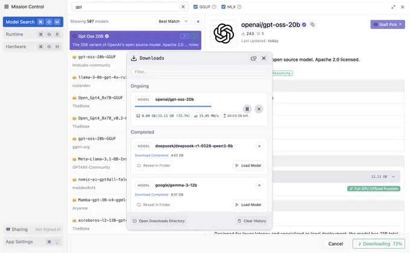Click the 00:03:39 left time indicator

pyautogui.click(x=236, y=116)
